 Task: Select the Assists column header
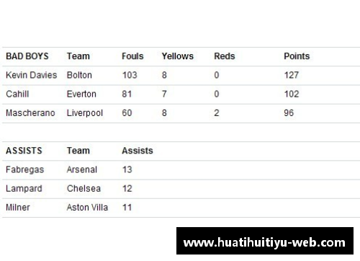click(x=138, y=151)
